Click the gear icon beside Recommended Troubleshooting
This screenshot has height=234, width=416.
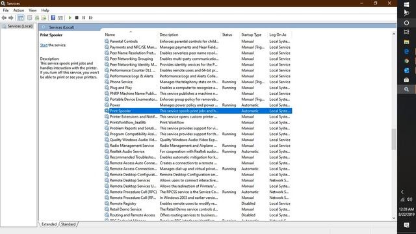(x=107, y=157)
